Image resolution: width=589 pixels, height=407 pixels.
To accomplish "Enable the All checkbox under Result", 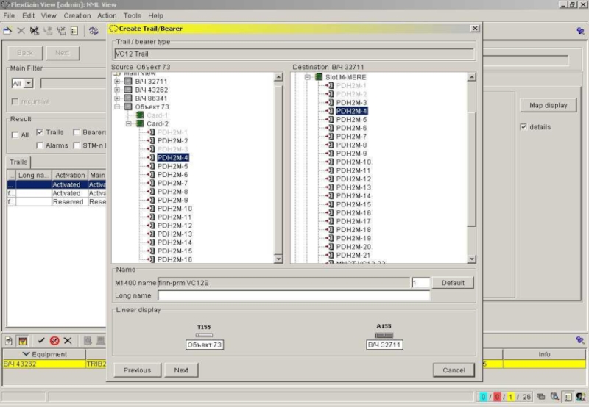I will 15,135.
